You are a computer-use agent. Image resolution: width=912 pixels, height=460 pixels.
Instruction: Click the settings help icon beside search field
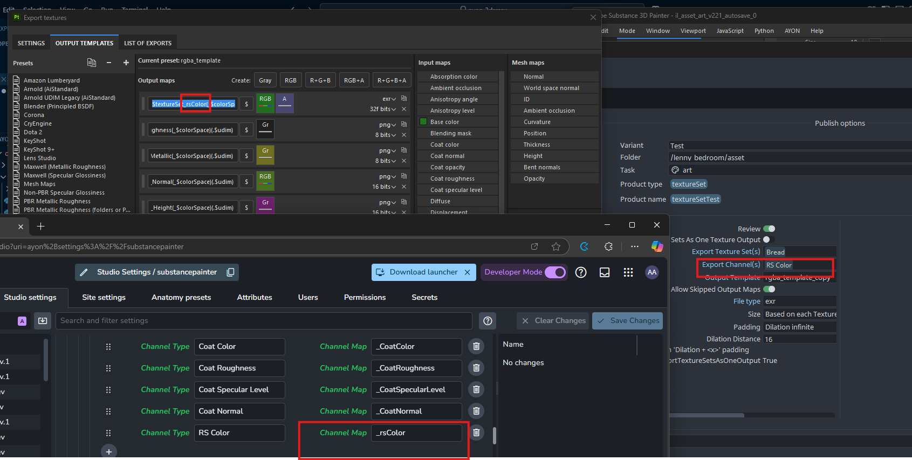488,321
